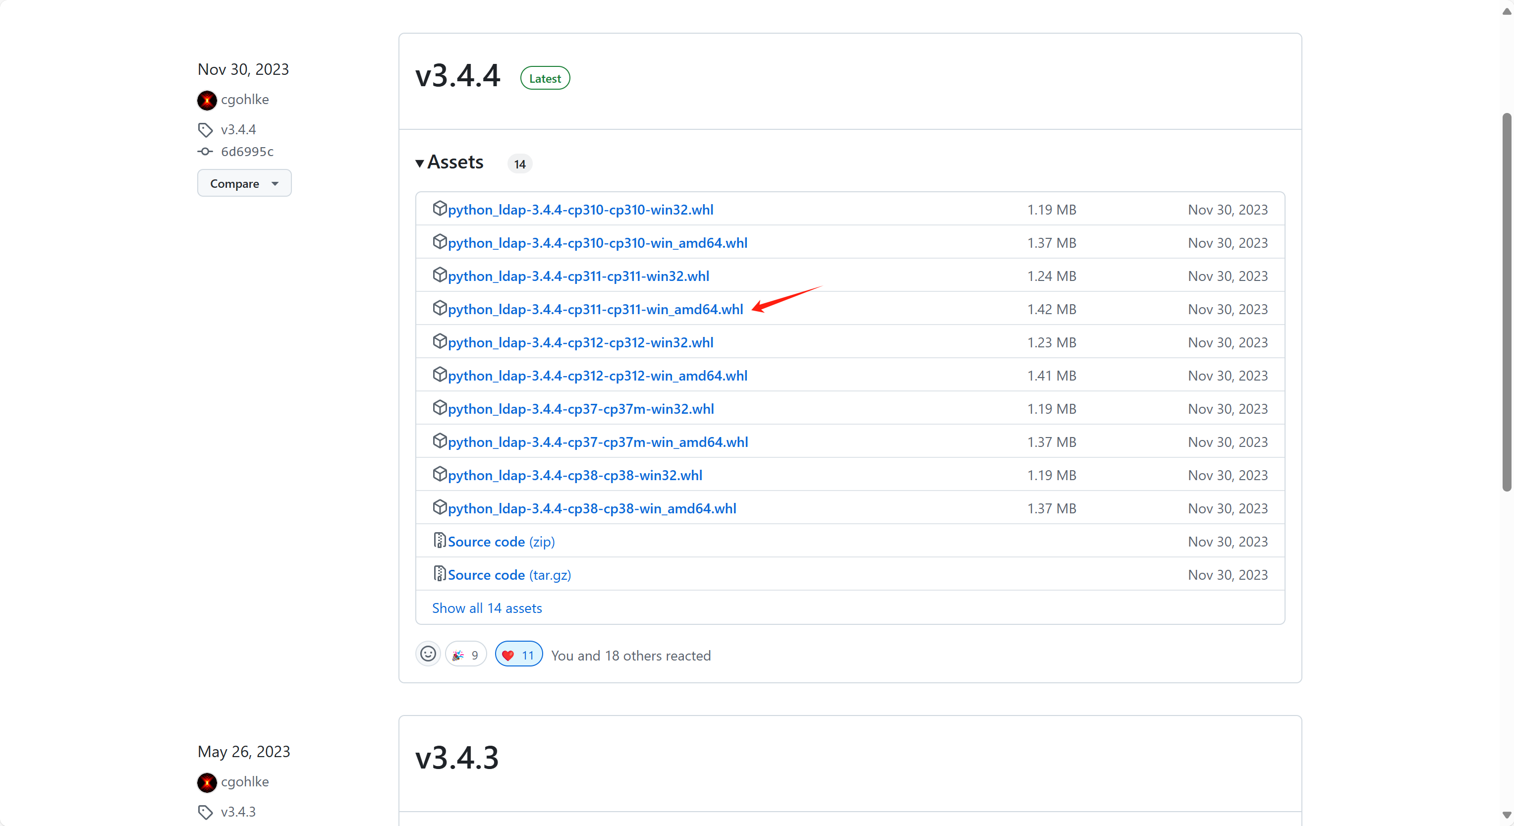This screenshot has width=1514, height=826.
Task: Open the smiley add-reaction picker
Action: tap(428, 654)
